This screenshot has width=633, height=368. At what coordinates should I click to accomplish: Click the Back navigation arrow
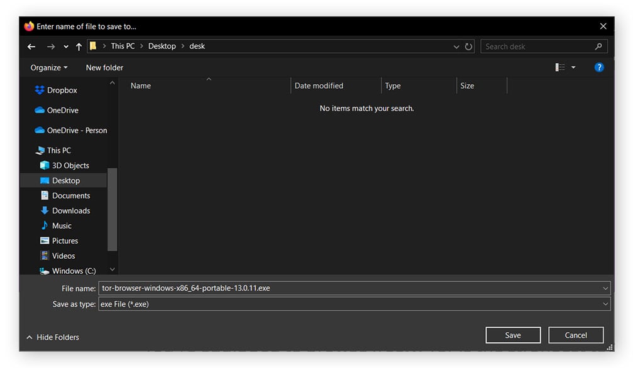[31, 46]
